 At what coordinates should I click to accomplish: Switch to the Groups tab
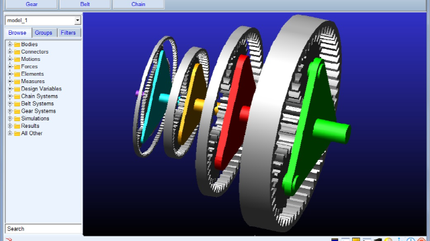(x=43, y=33)
